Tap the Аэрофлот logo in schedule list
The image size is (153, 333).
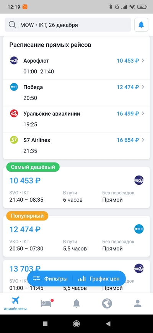(14, 61)
